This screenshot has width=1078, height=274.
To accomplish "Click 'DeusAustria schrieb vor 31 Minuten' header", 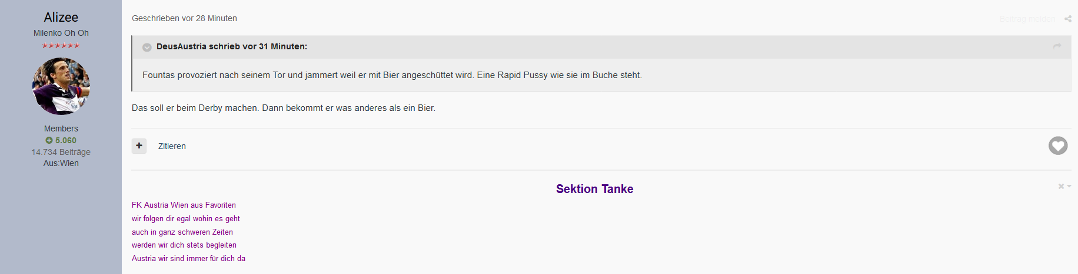I will (x=232, y=46).
